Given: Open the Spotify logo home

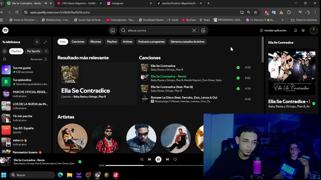Looking at the screenshot, I should (5, 30).
